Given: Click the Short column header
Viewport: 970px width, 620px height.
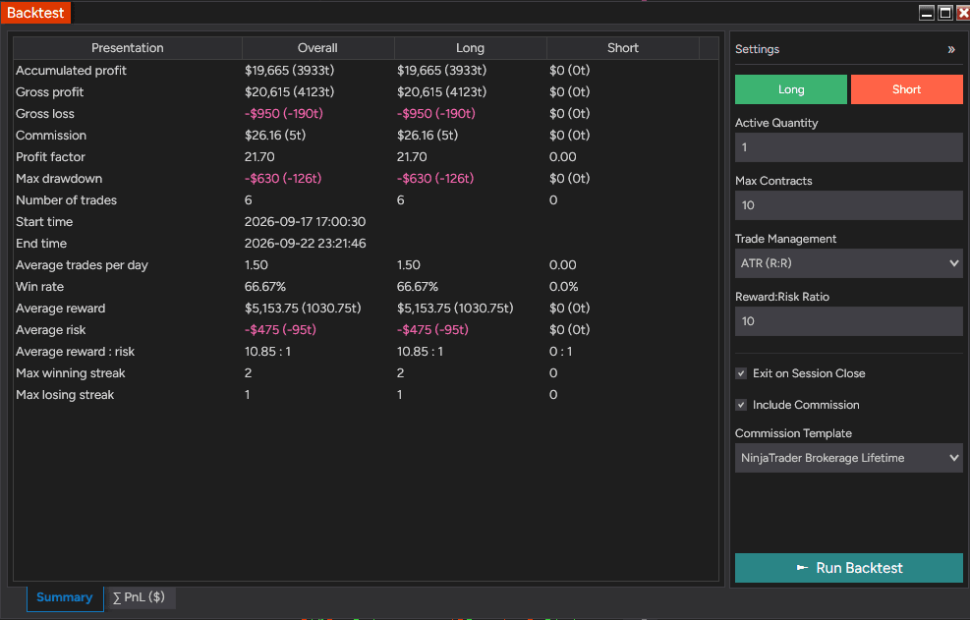Looking at the screenshot, I should (x=622, y=48).
